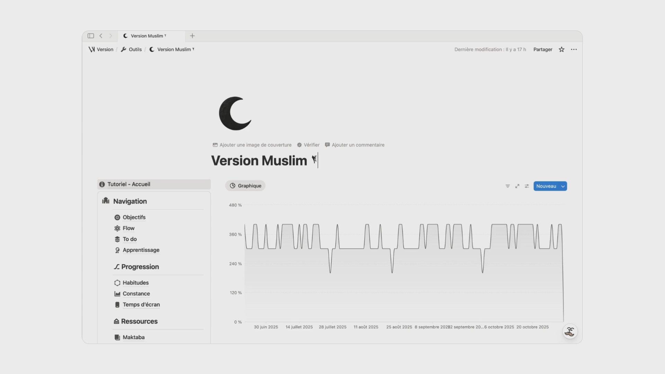Viewport: 665px width, 374px height.
Task: Expand the Nouveau button dropdown arrow
Action: point(563,186)
